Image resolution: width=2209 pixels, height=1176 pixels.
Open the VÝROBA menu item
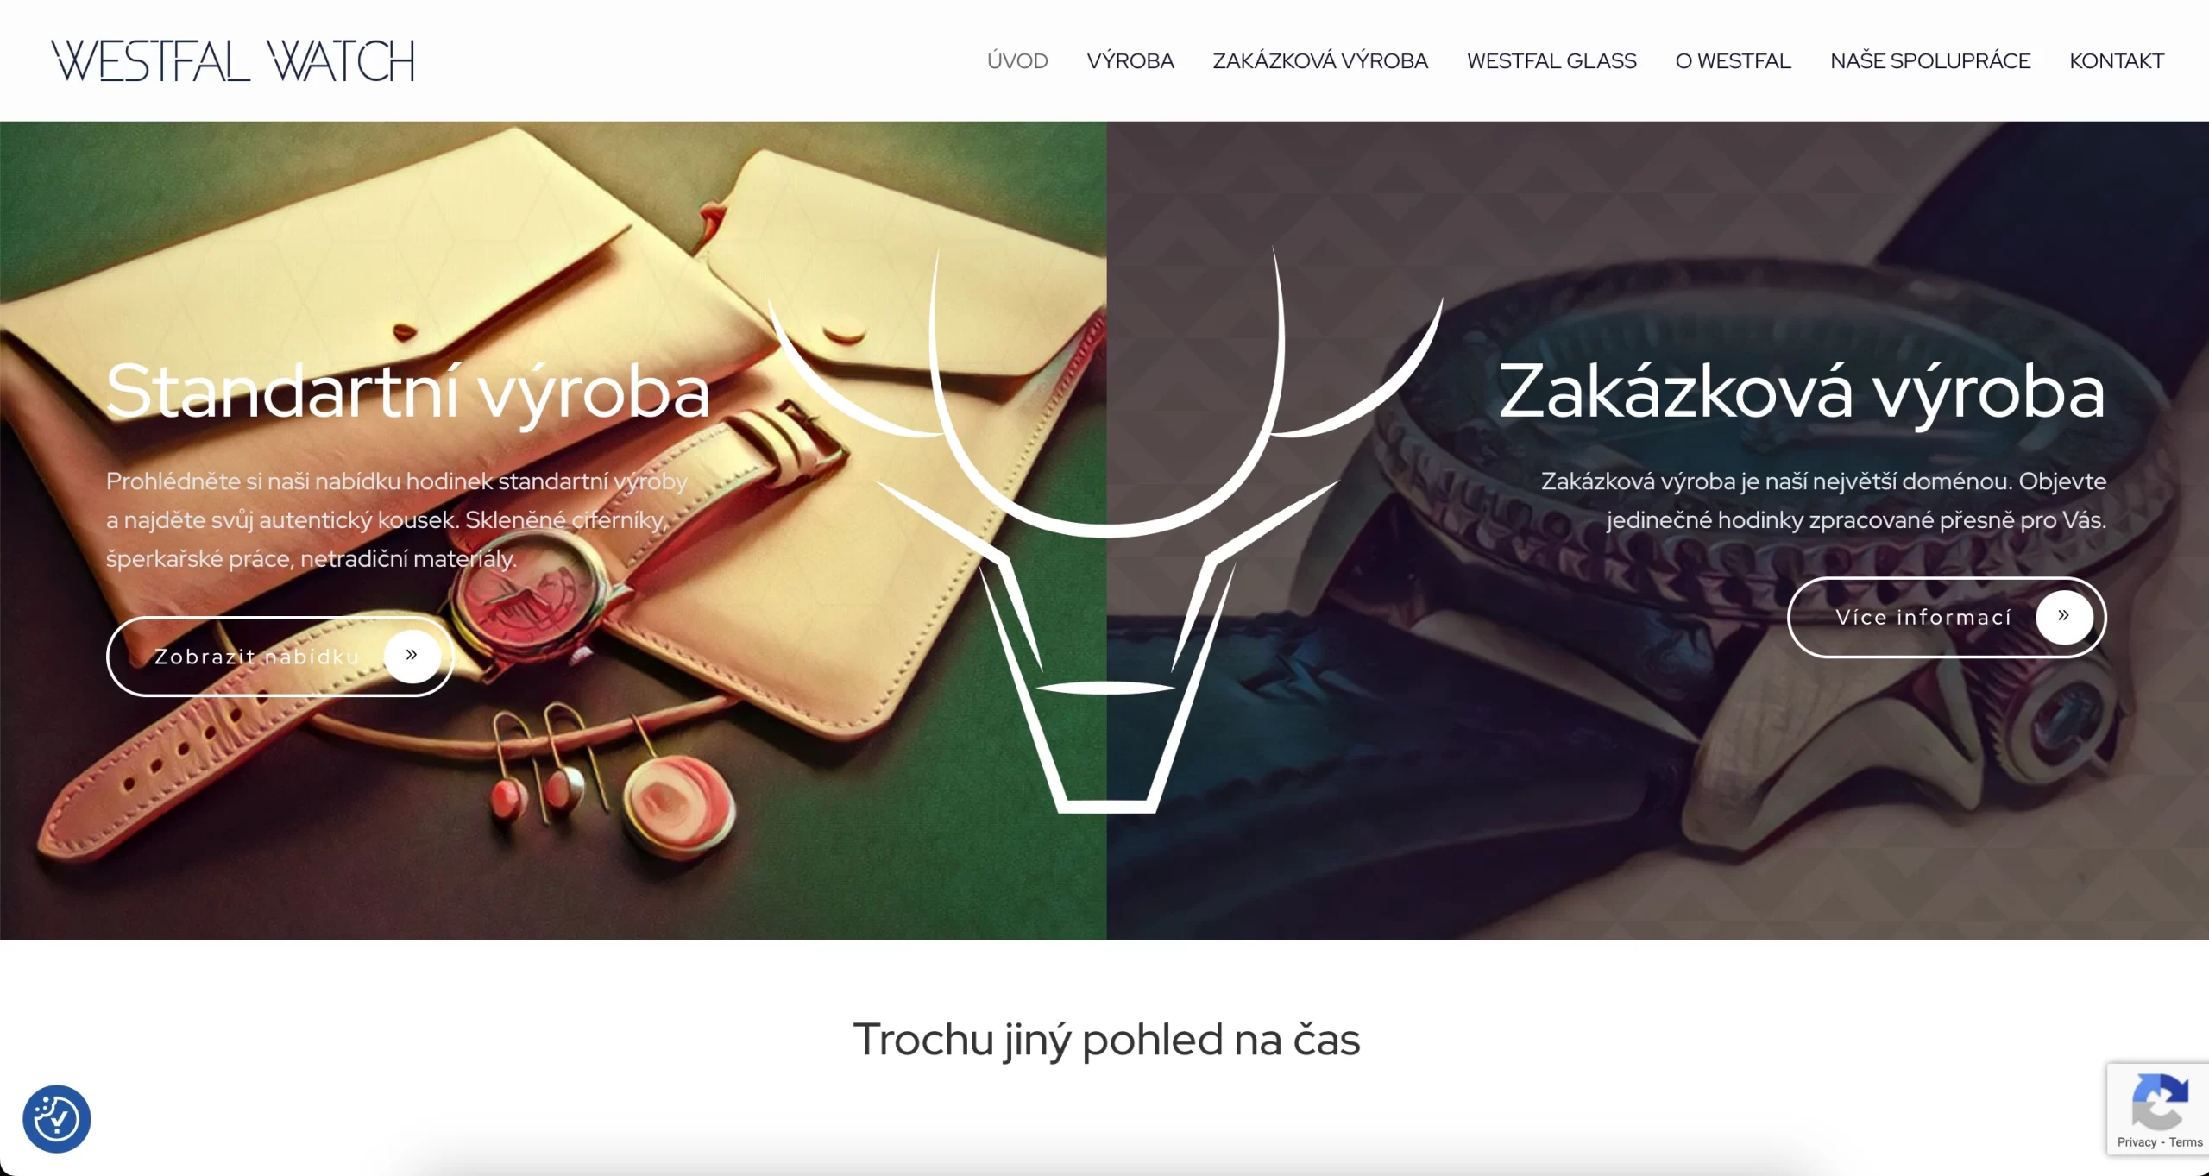point(1130,60)
